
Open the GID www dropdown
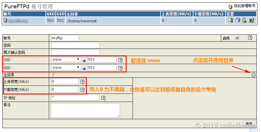click(x=66, y=67)
